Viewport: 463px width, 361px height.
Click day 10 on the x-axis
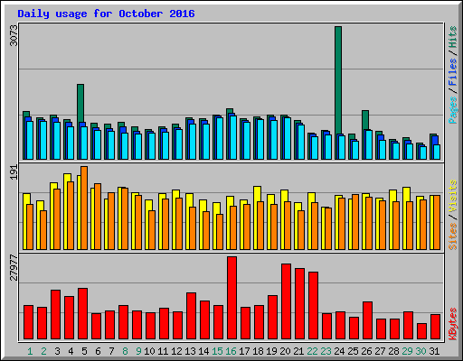point(149,351)
